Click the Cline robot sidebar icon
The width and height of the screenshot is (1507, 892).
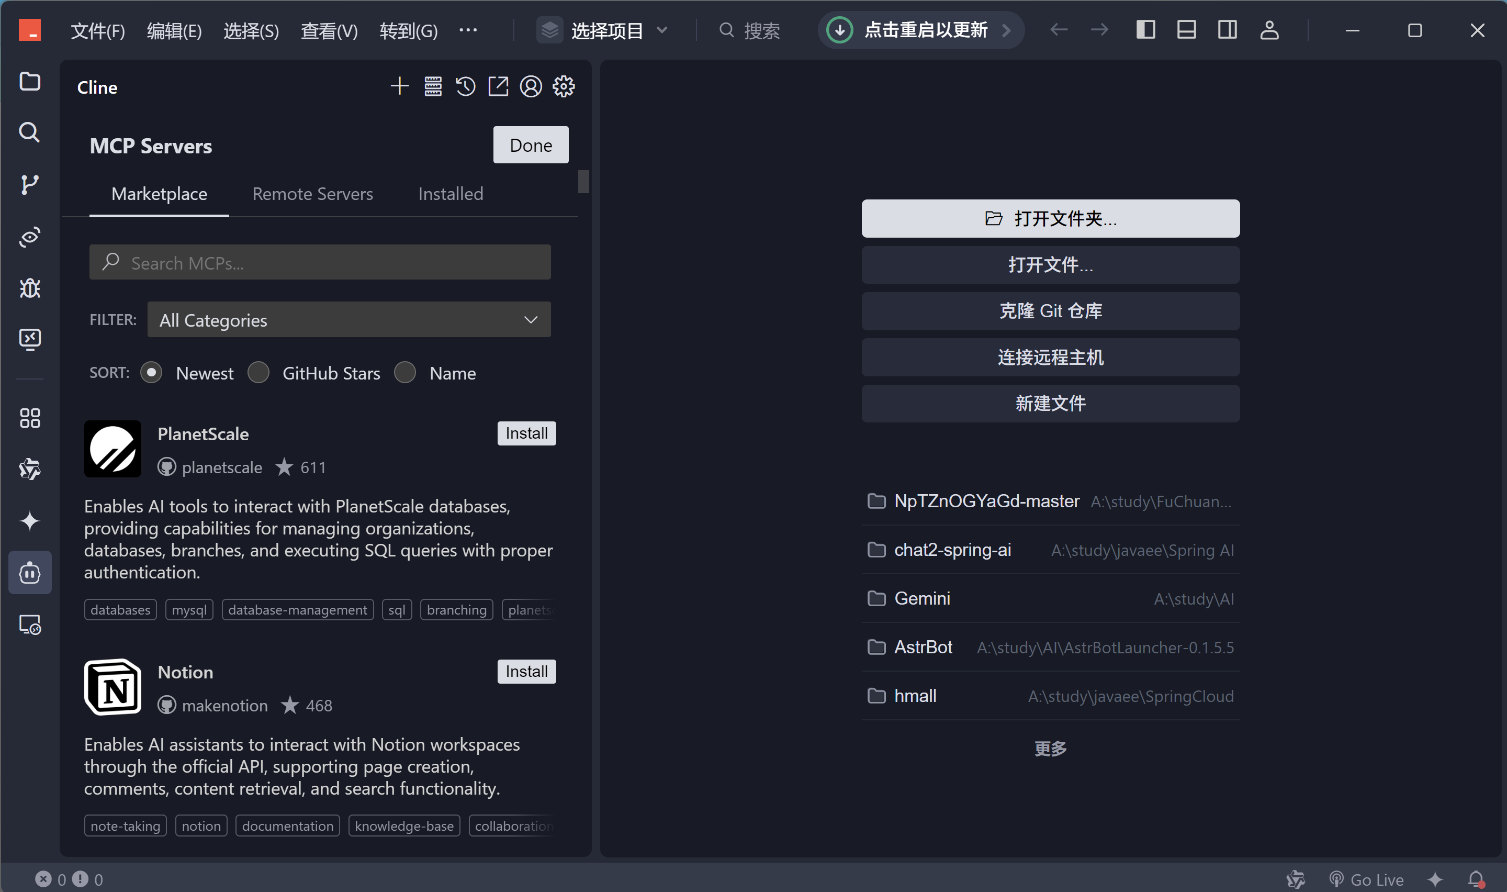(x=29, y=573)
